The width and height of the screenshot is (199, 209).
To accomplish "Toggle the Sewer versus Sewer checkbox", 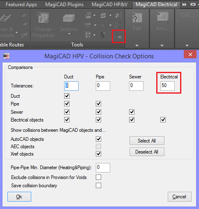I will [132, 112].
